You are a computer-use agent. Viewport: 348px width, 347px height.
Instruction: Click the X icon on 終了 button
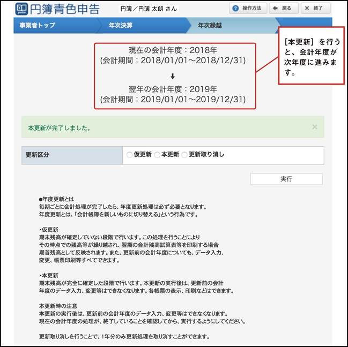tap(306, 9)
